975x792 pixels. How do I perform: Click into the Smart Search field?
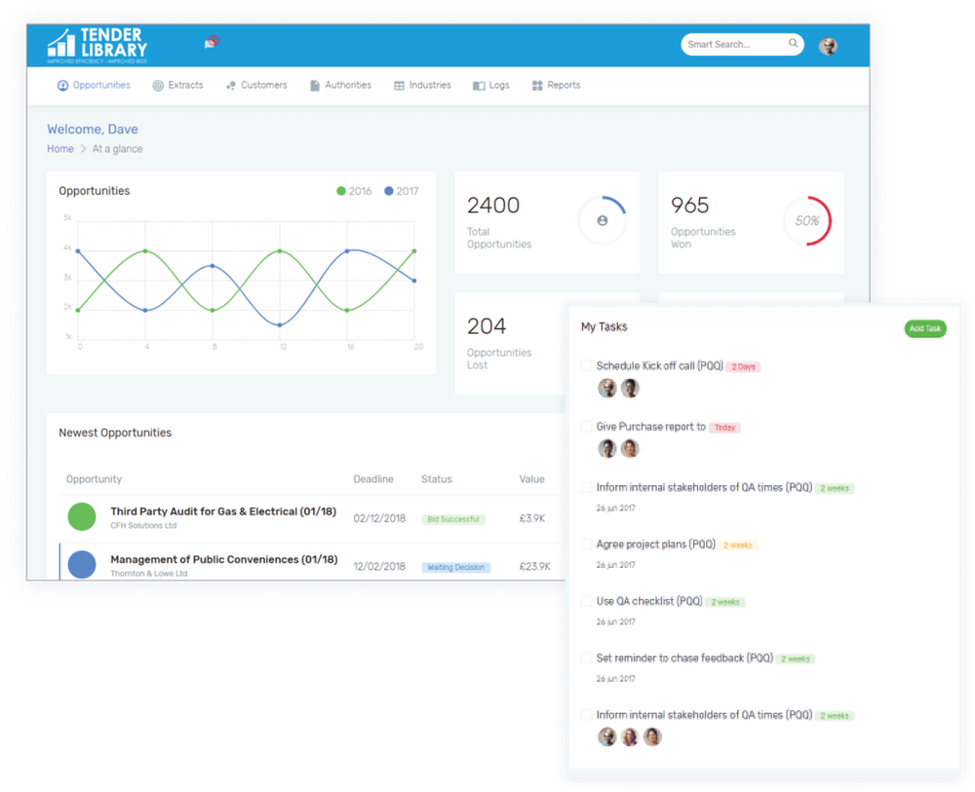pos(733,44)
